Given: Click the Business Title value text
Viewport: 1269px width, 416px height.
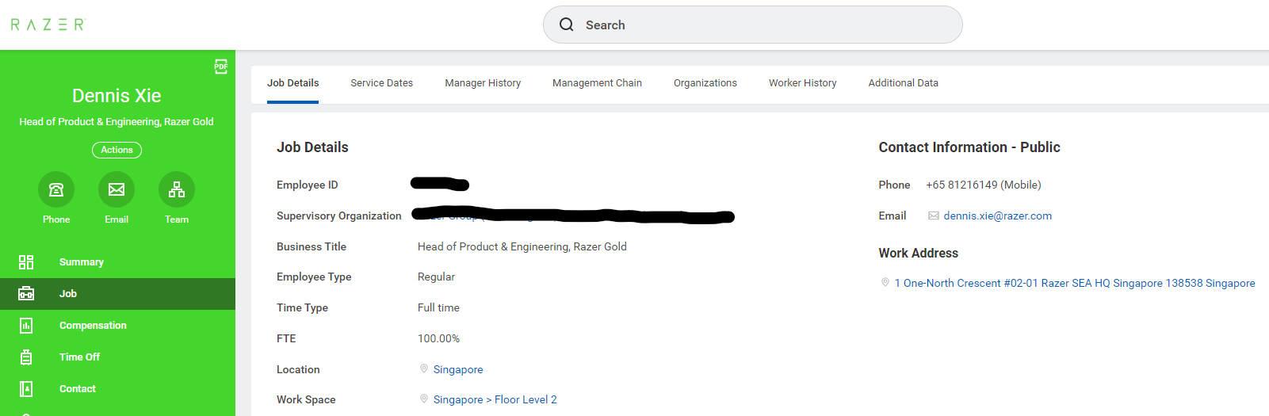Looking at the screenshot, I should 522,246.
